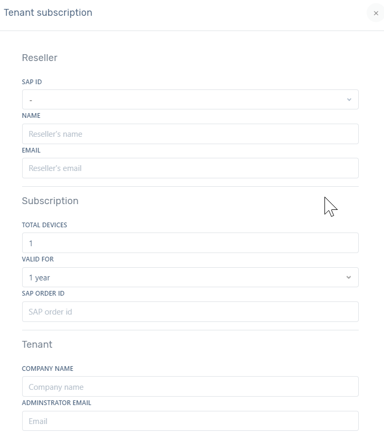Click the Tenant subscription dialog title
This screenshot has height=434, width=384.
tap(48, 13)
